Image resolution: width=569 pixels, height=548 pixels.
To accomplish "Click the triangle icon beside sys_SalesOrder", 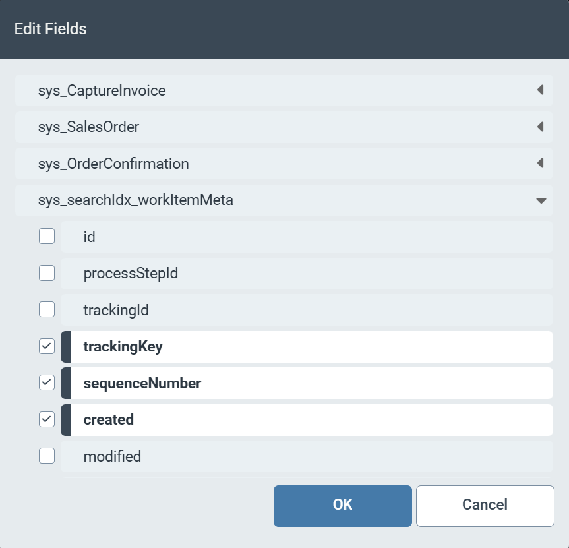I will 541,127.
